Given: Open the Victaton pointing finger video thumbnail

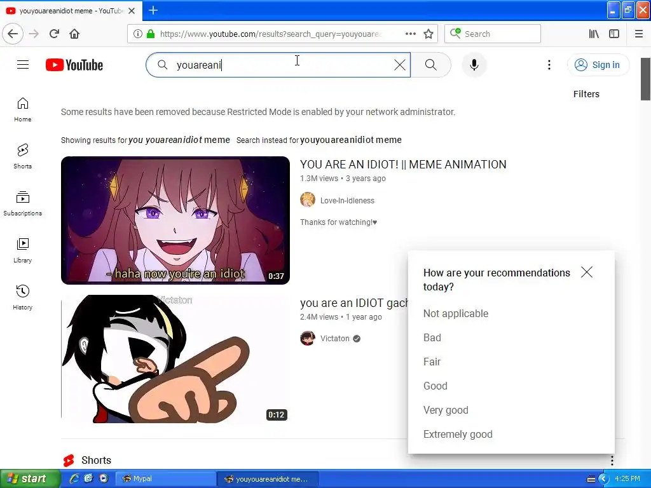Looking at the screenshot, I should coord(175,359).
